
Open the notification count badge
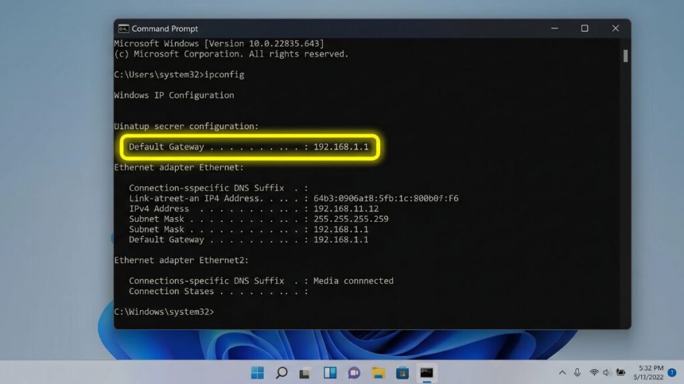[672, 373]
